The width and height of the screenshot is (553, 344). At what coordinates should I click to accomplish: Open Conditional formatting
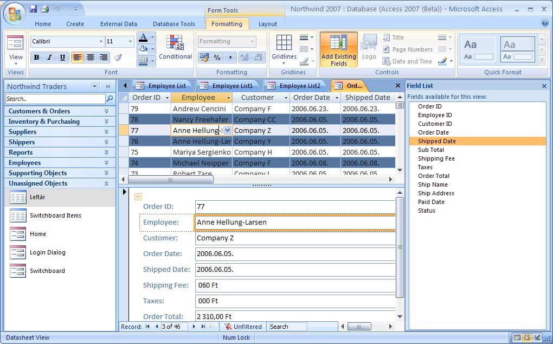click(x=175, y=47)
